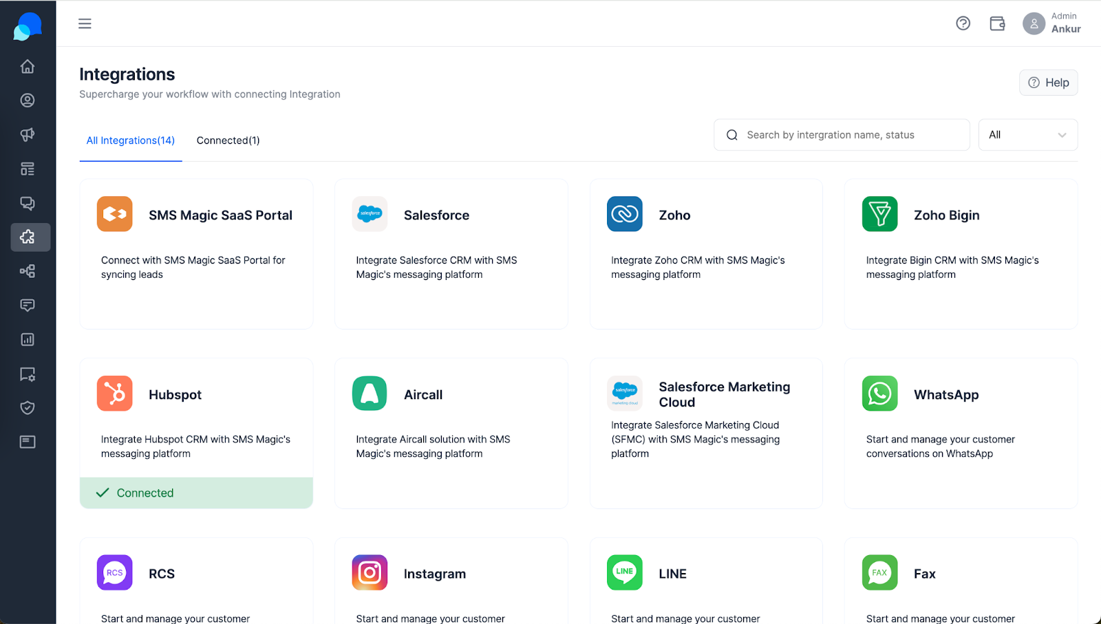This screenshot has height=624, width=1101.
Task: Toggle the hamburger menu to collapse sidebar
Action: [85, 23]
